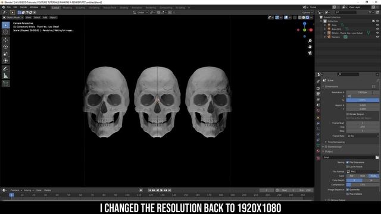Open the Output properties tab icon

pos(318,94)
